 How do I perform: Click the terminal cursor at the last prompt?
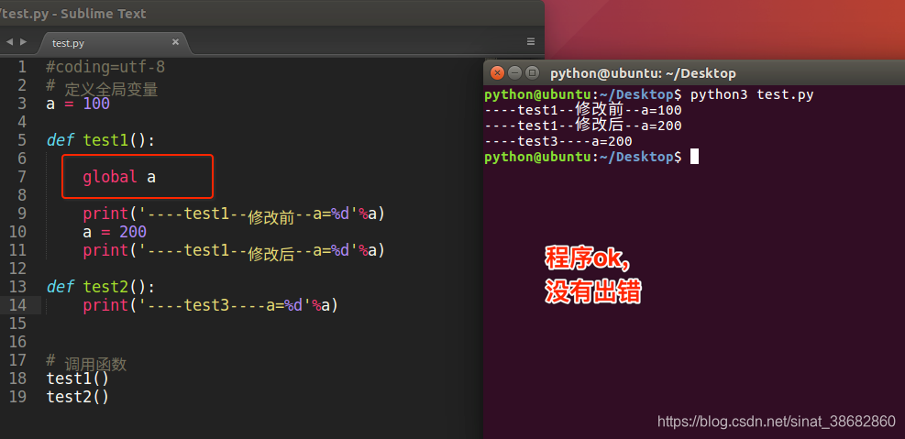[x=694, y=157]
